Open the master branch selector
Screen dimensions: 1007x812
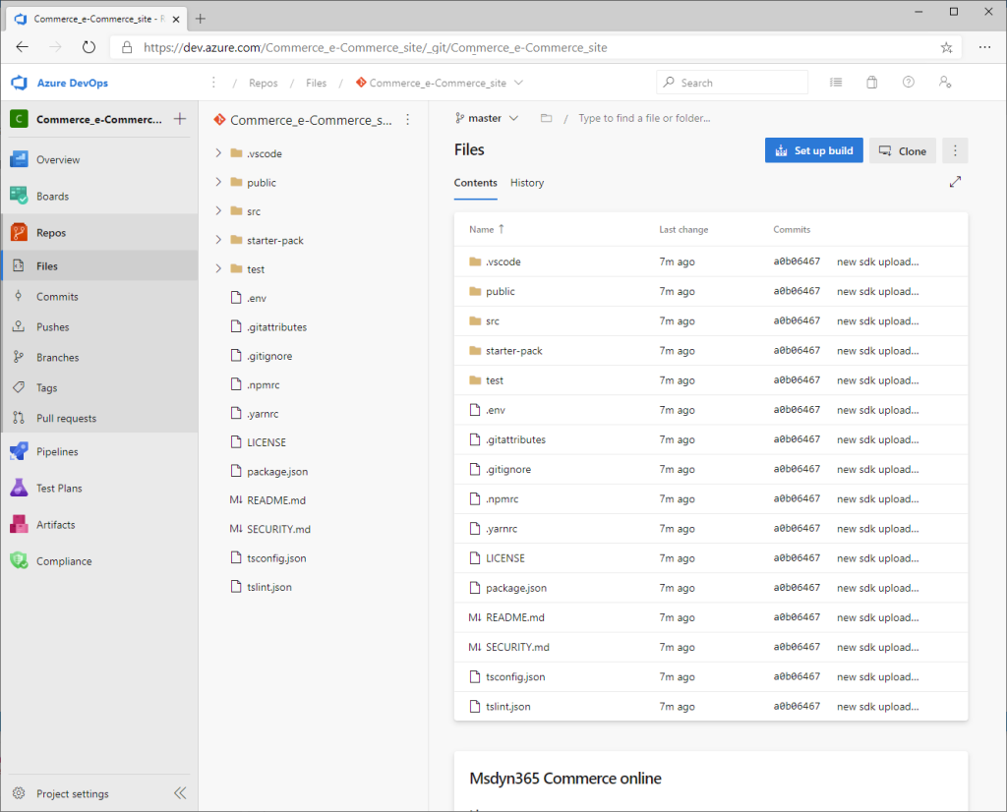[484, 117]
